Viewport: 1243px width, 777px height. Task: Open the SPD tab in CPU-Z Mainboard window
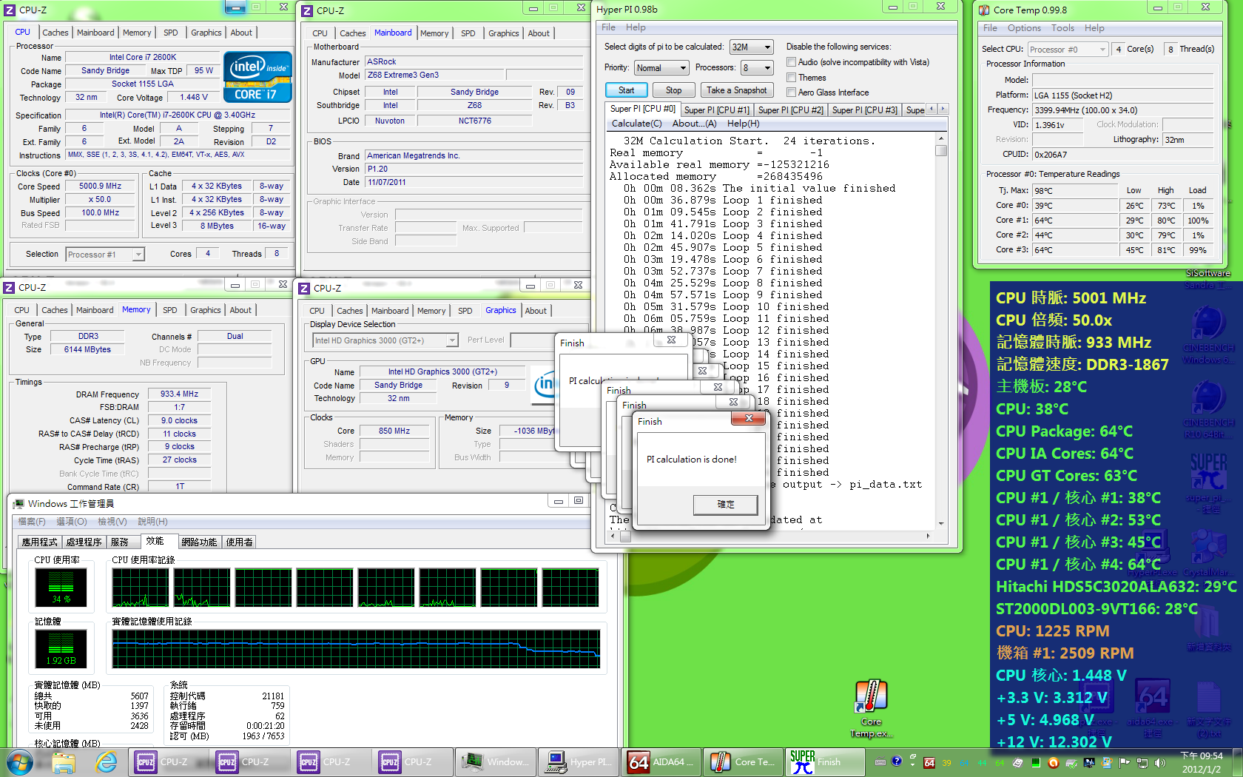[468, 33]
